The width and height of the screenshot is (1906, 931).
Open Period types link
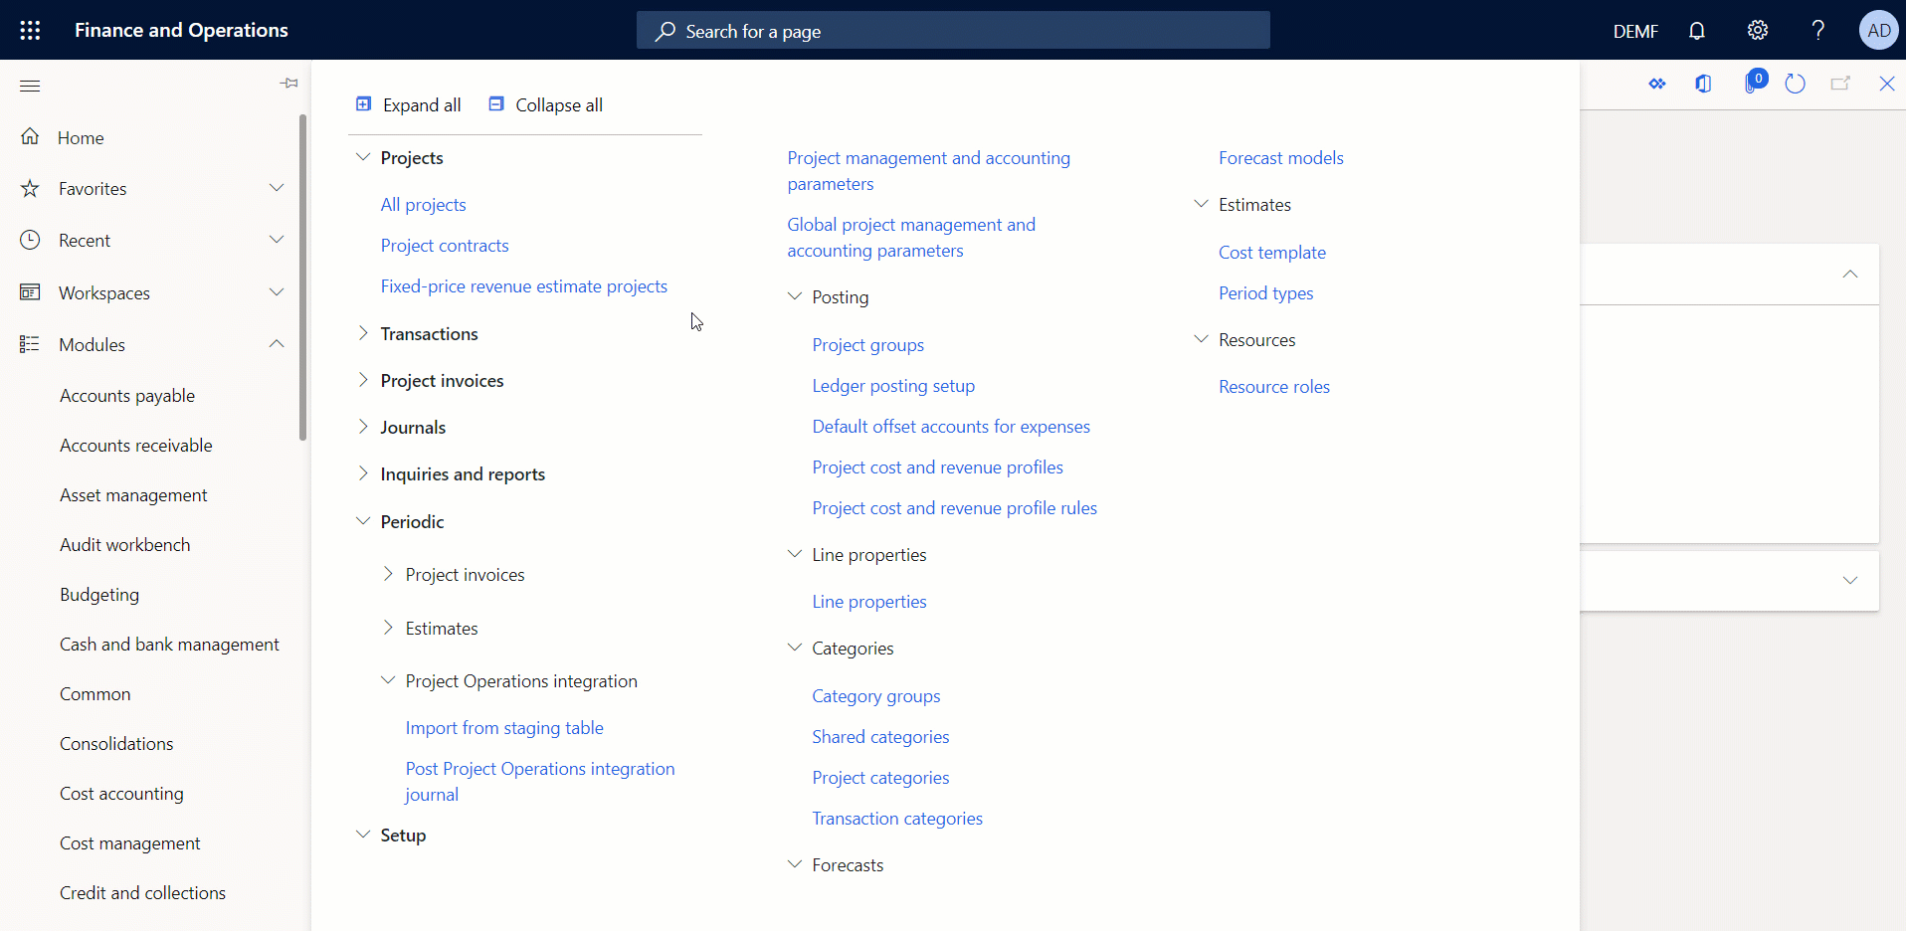1266,293
